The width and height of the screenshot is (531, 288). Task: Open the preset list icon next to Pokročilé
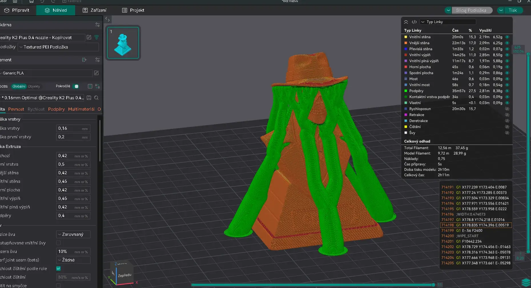click(90, 86)
